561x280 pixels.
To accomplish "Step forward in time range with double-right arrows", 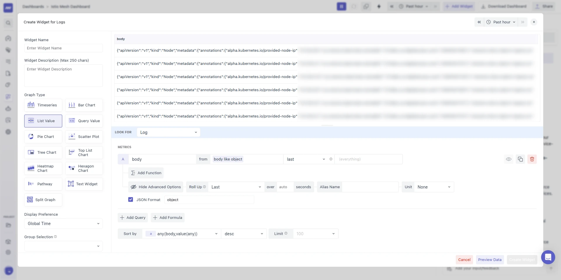I will click(x=523, y=22).
